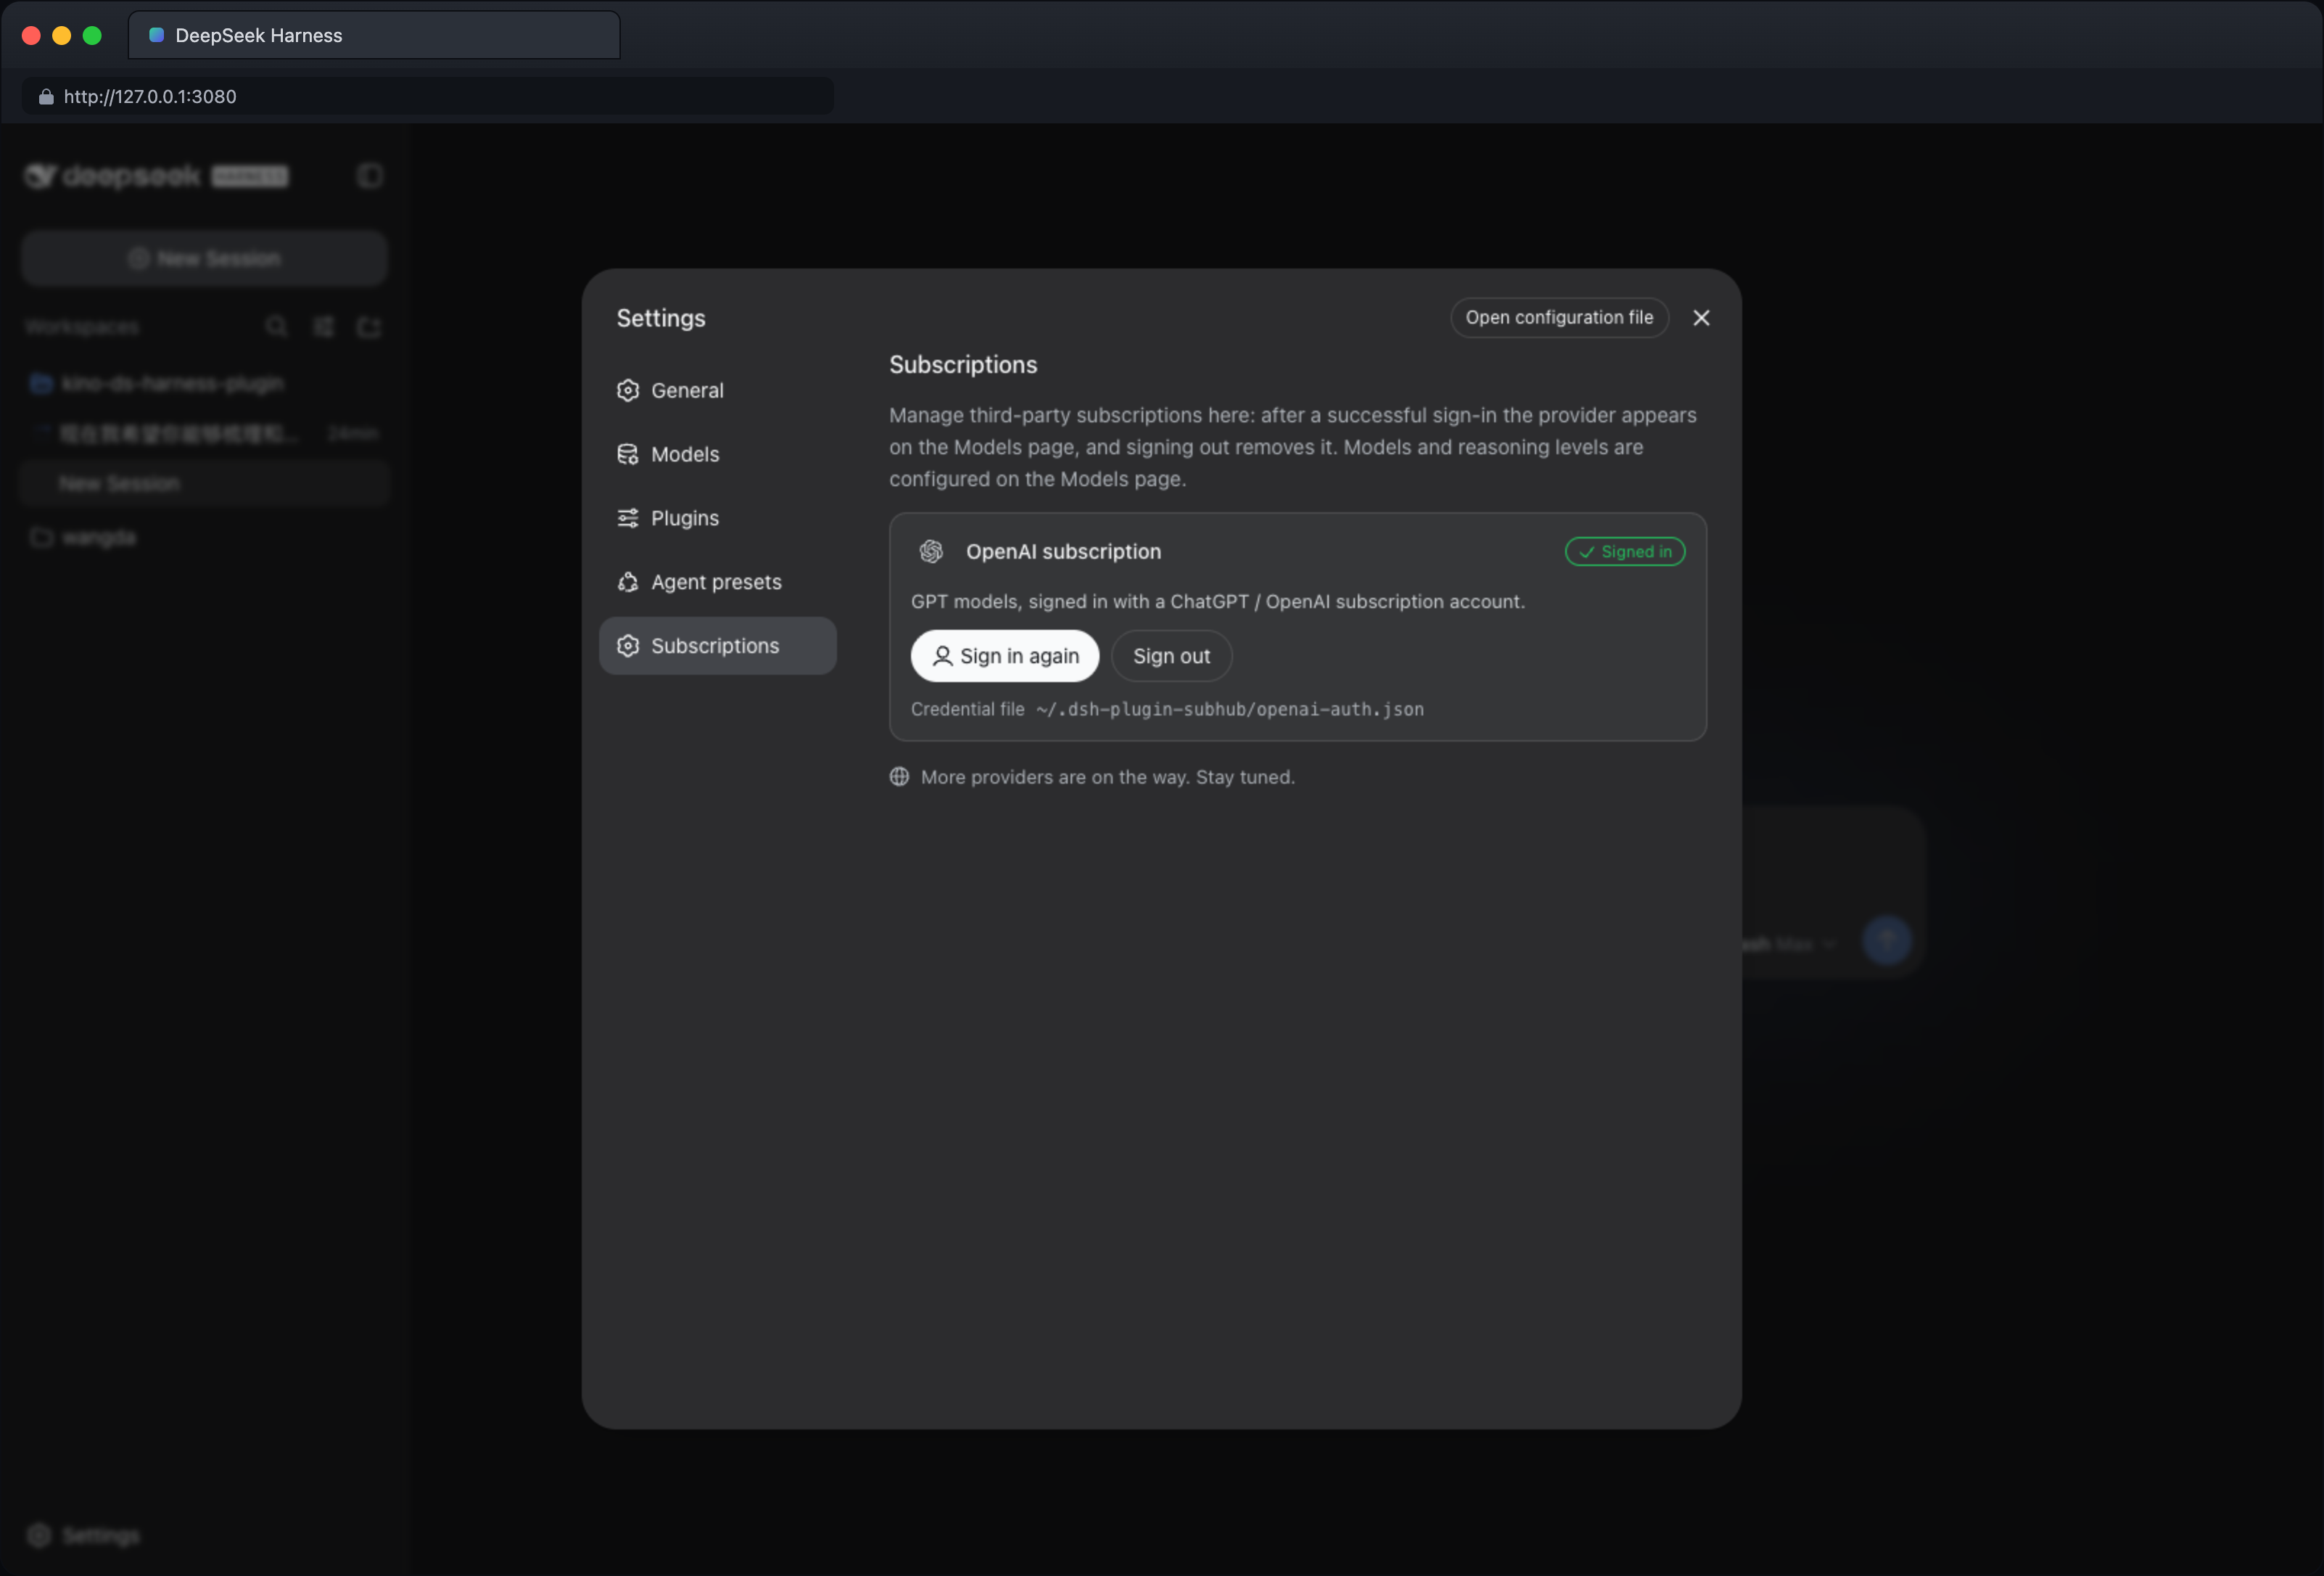The width and height of the screenshot is (2324, 1576).
Task: Select the DeepSeek Harness browser tab
Action: (x=374, y=35)
